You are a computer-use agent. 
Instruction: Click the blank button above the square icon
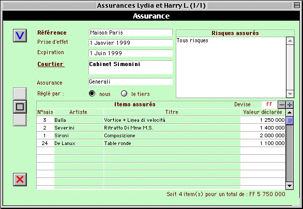[x=20, y=94]
